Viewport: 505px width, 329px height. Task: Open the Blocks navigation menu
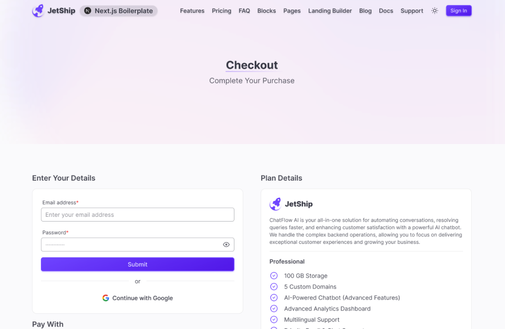(266, 10)
